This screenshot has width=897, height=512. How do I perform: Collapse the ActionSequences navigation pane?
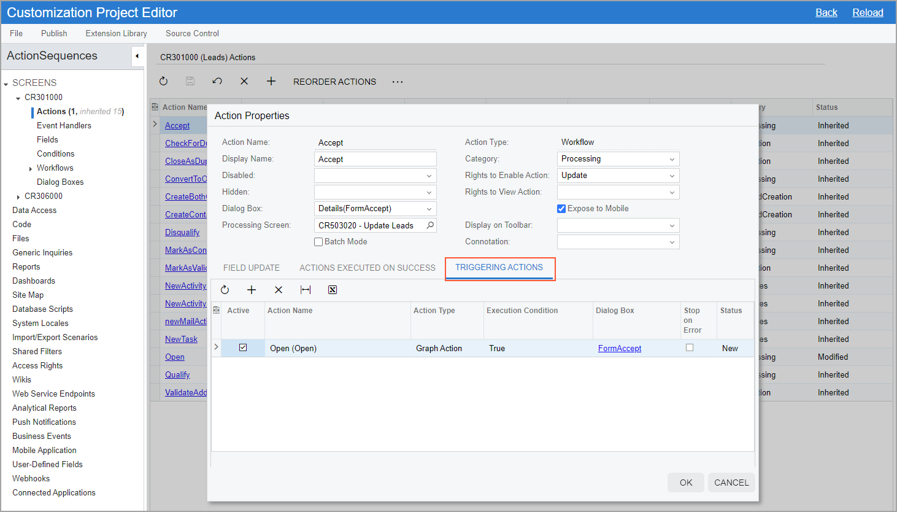coord(137,56)
